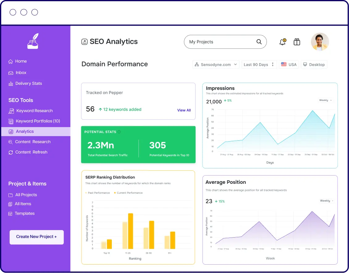The width and height of the screenshot is (349, 273).
Task: Click the 305 potential keywords value
Action: tap(158, 145)
